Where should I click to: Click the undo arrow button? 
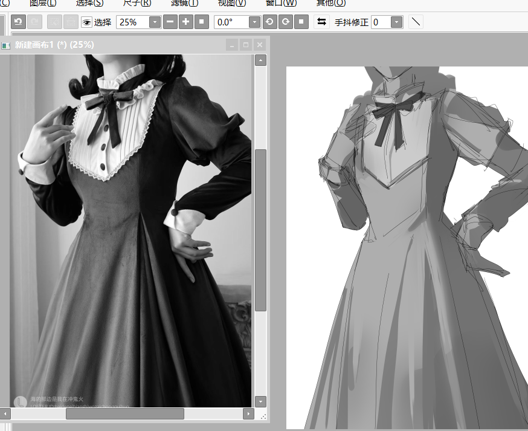[x=18, y=22]
